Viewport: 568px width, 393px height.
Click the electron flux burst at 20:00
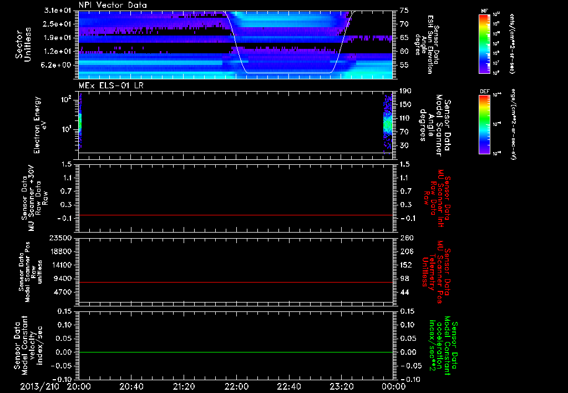80,122
